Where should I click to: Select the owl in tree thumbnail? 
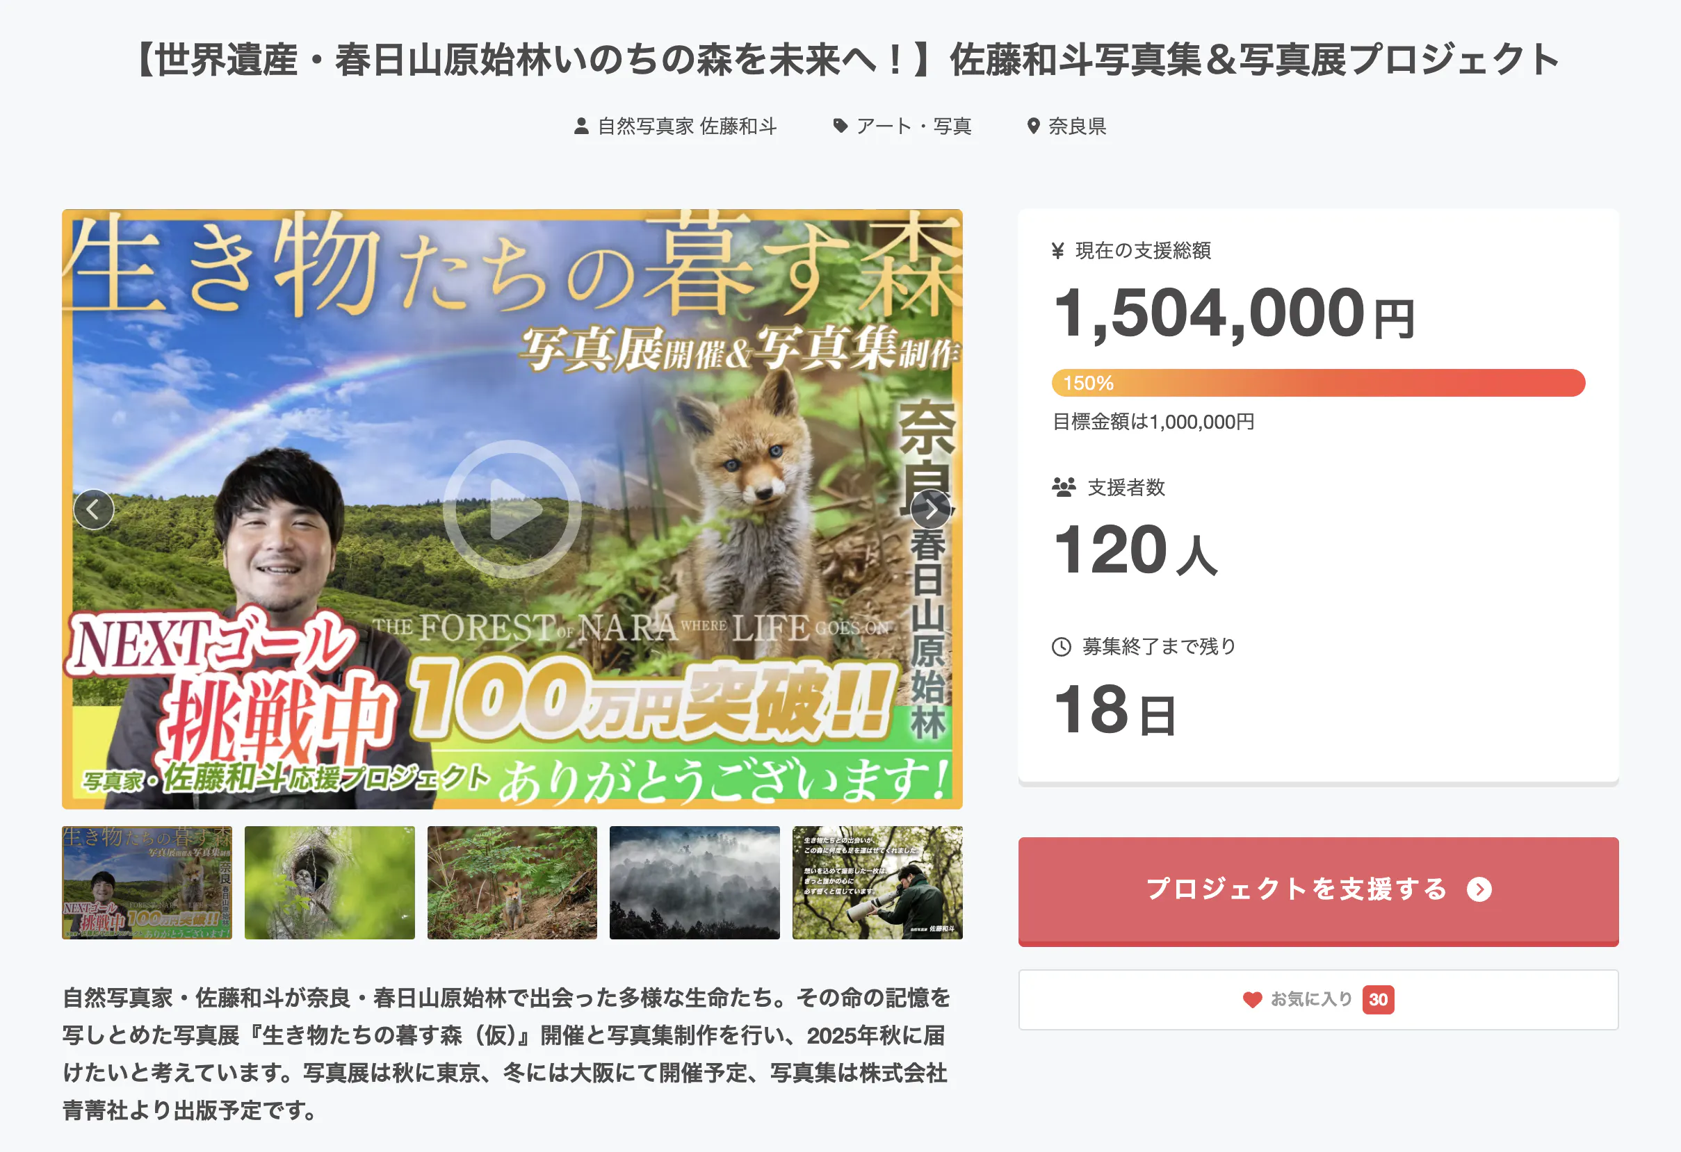pos(330,882)
